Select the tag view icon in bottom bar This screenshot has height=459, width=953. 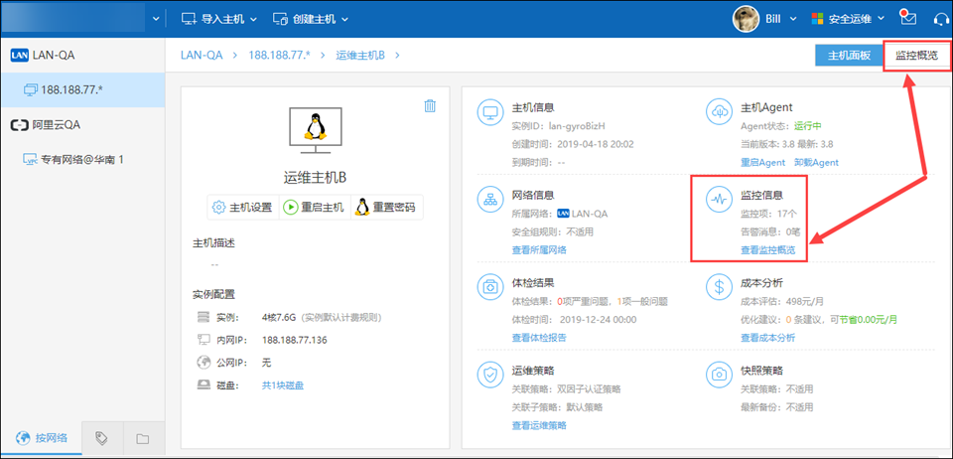point(101,438)
